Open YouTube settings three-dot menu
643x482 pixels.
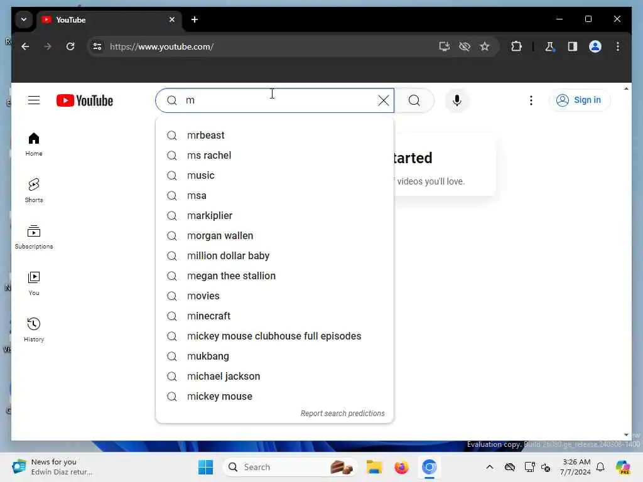(531, 100)
